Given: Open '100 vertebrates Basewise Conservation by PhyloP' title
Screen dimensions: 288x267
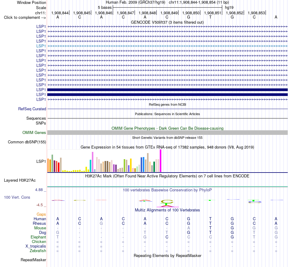Looking at the screenshot, I should click(167, 190).
